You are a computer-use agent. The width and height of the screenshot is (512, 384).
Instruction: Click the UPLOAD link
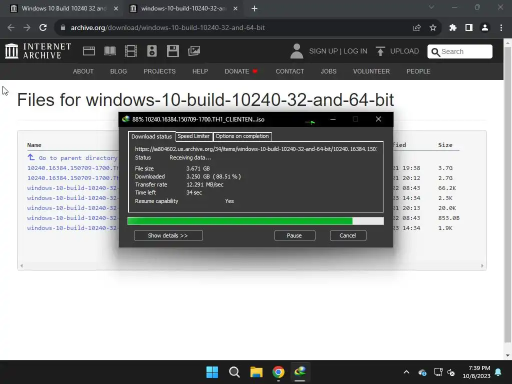click(404, 51)
